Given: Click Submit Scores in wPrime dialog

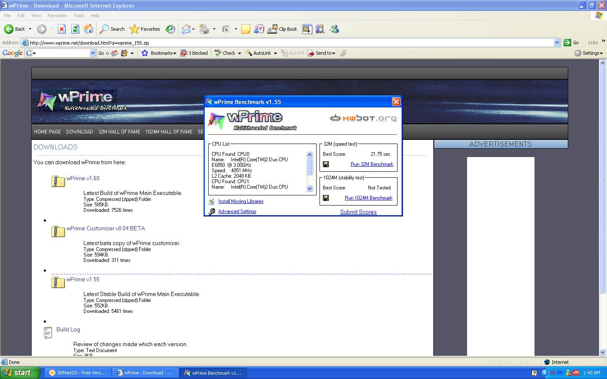Looking at the screenshot, I should coord(358,212).
